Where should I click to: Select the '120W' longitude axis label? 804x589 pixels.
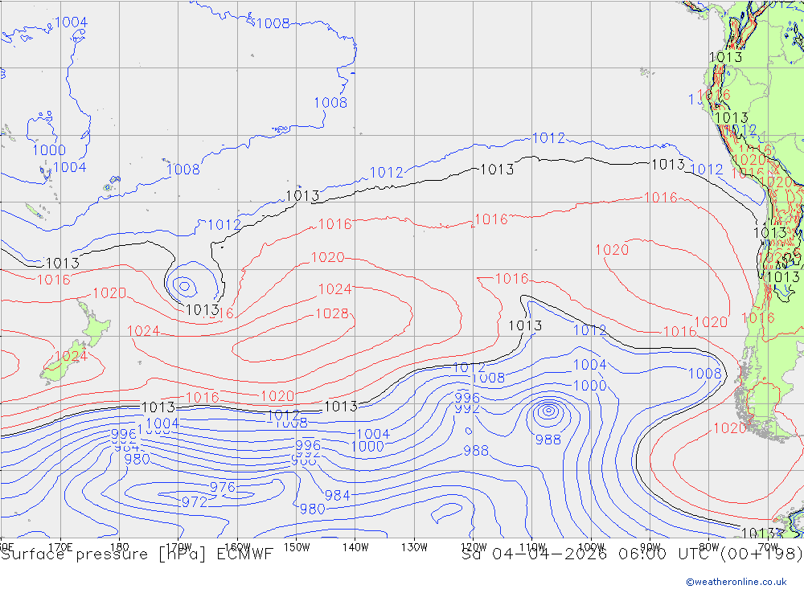(x=474, y=547)
